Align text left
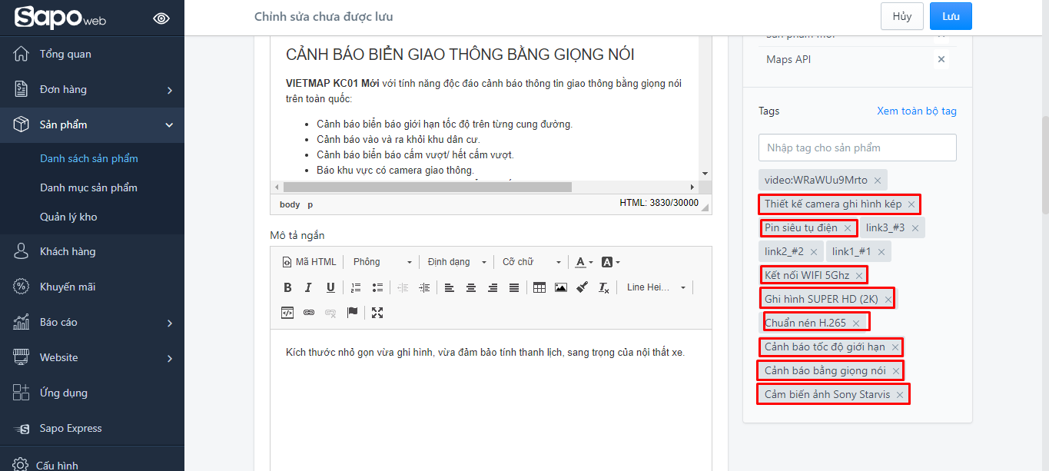Viewport: 1049px width, 471px height. tap(450, 287)
